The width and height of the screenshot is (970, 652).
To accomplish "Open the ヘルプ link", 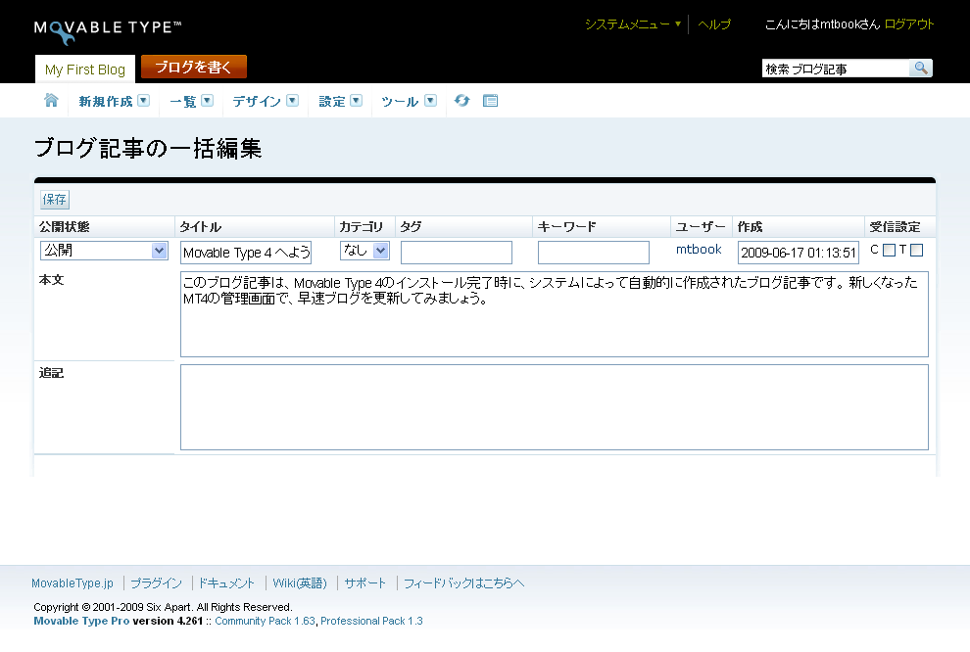I will 714,24.
